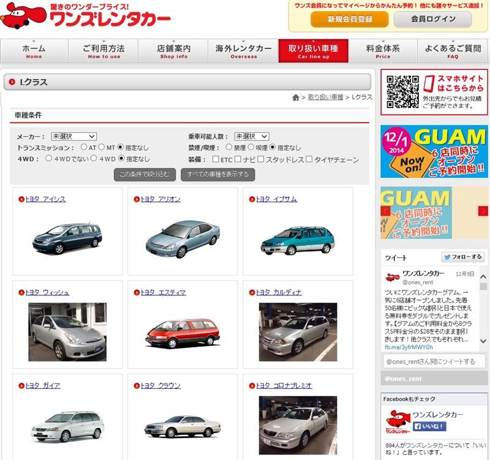Click the Twitter フォローする button
Image resolution: width=490 pixels, height=460 pixels.
[463, 257]
